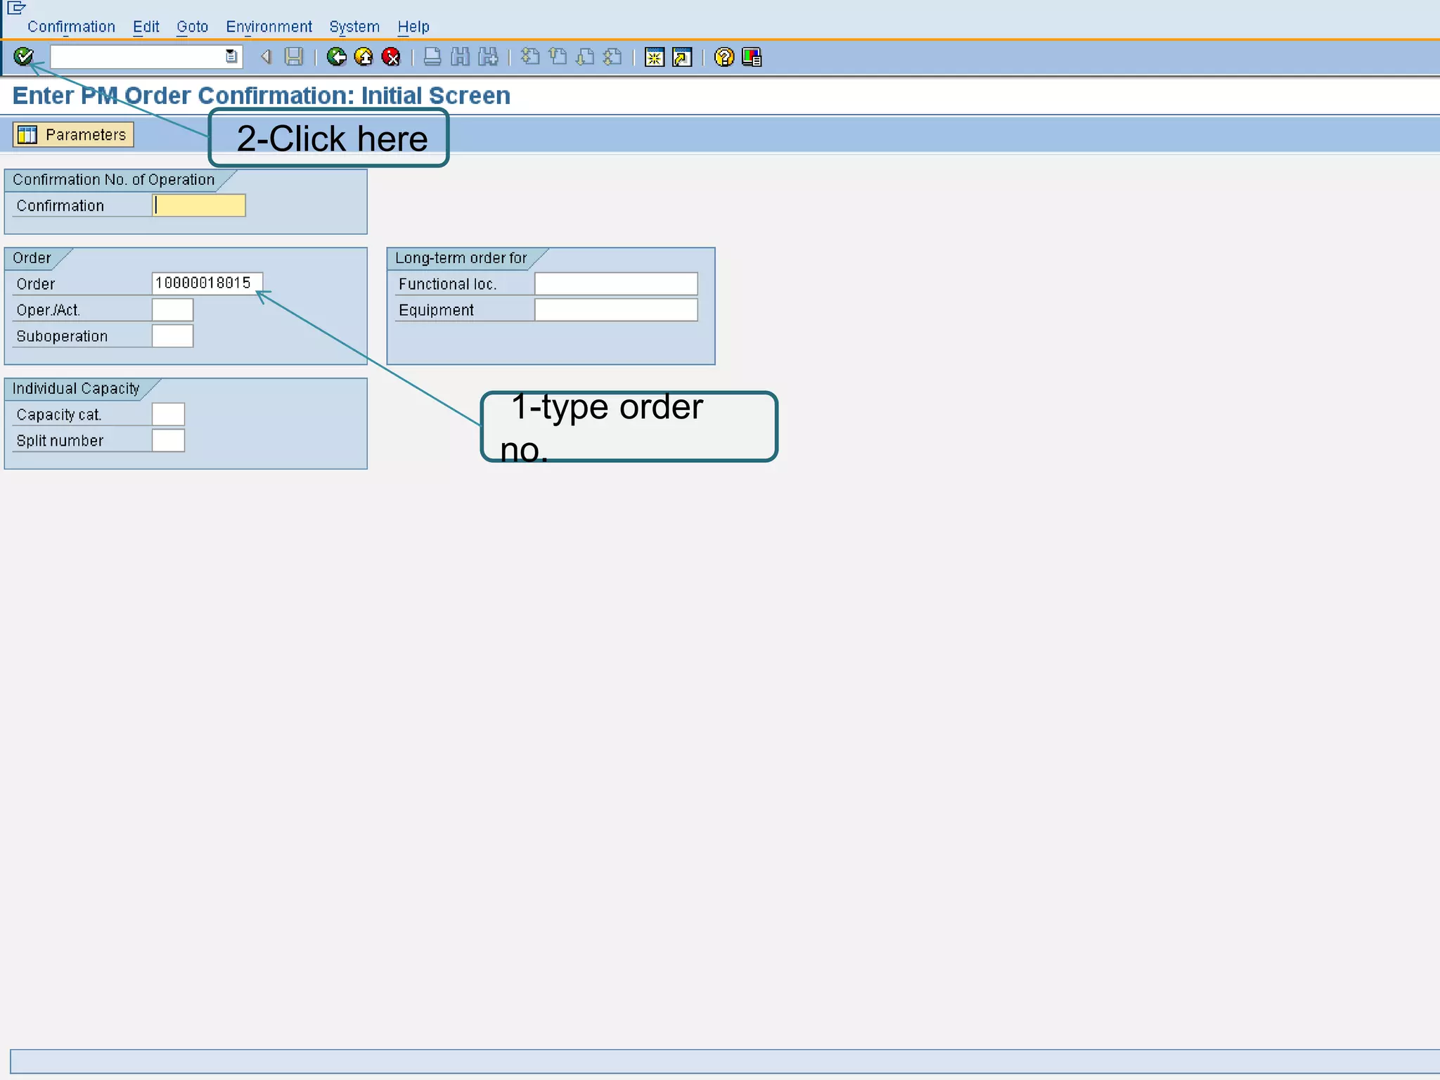Image resolution: width=1440 pixels, height=1080 pixels.
Task: Collapse the command field with the left triangle
Action: 266,57
